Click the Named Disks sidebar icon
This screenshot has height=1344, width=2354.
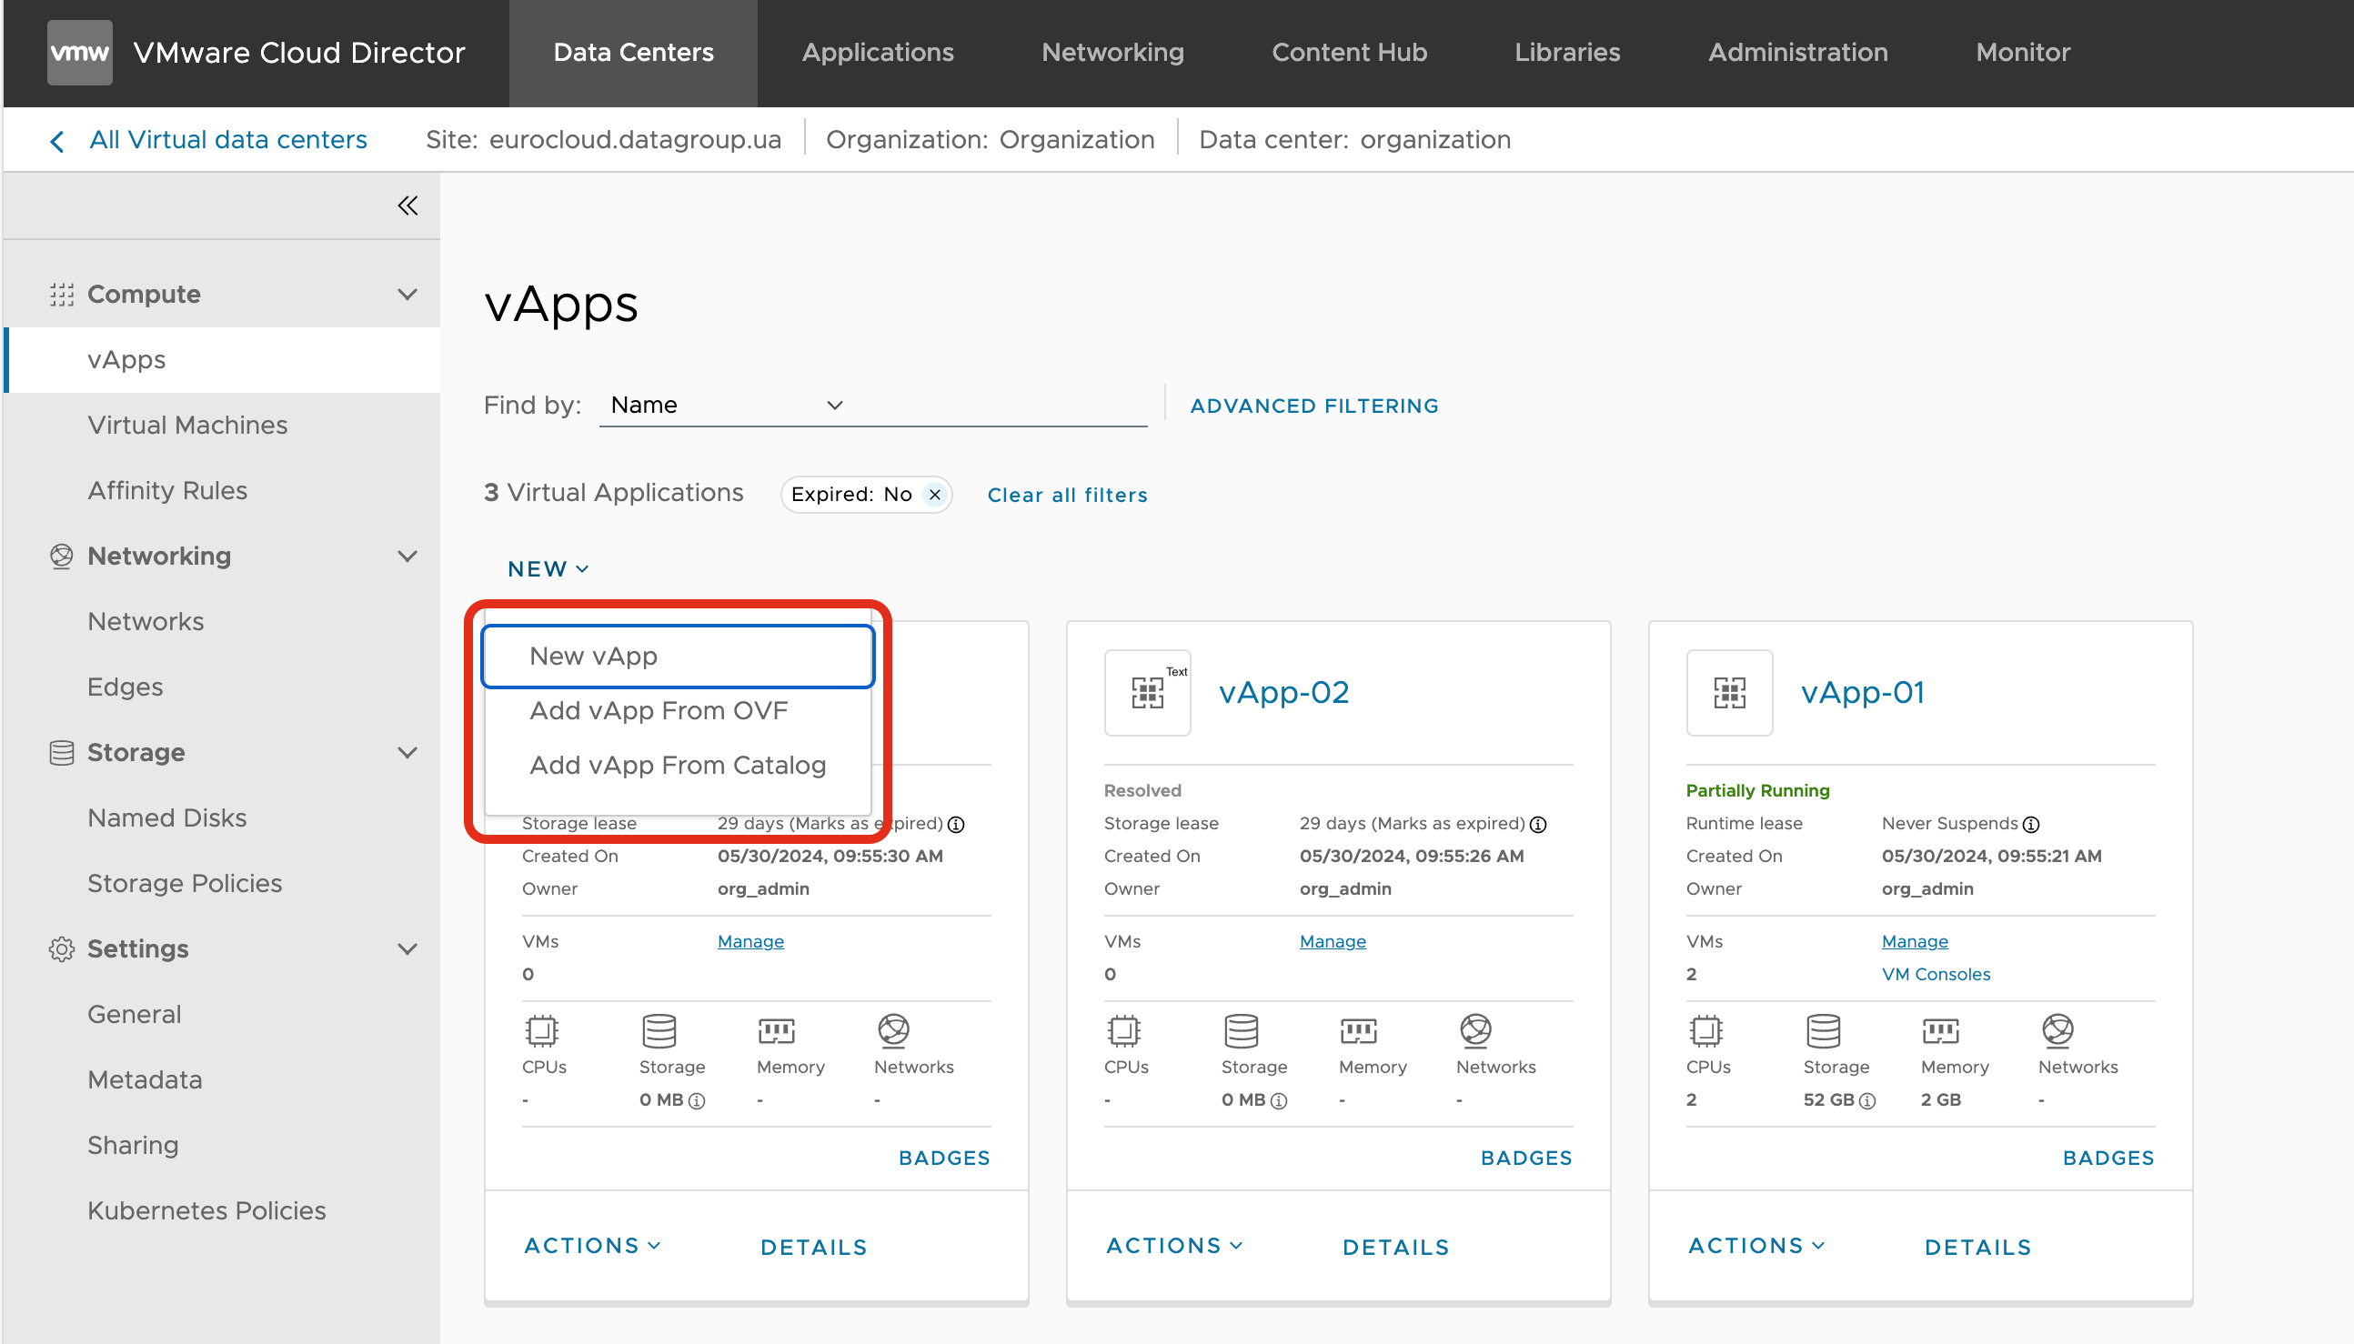click(166, 817)
